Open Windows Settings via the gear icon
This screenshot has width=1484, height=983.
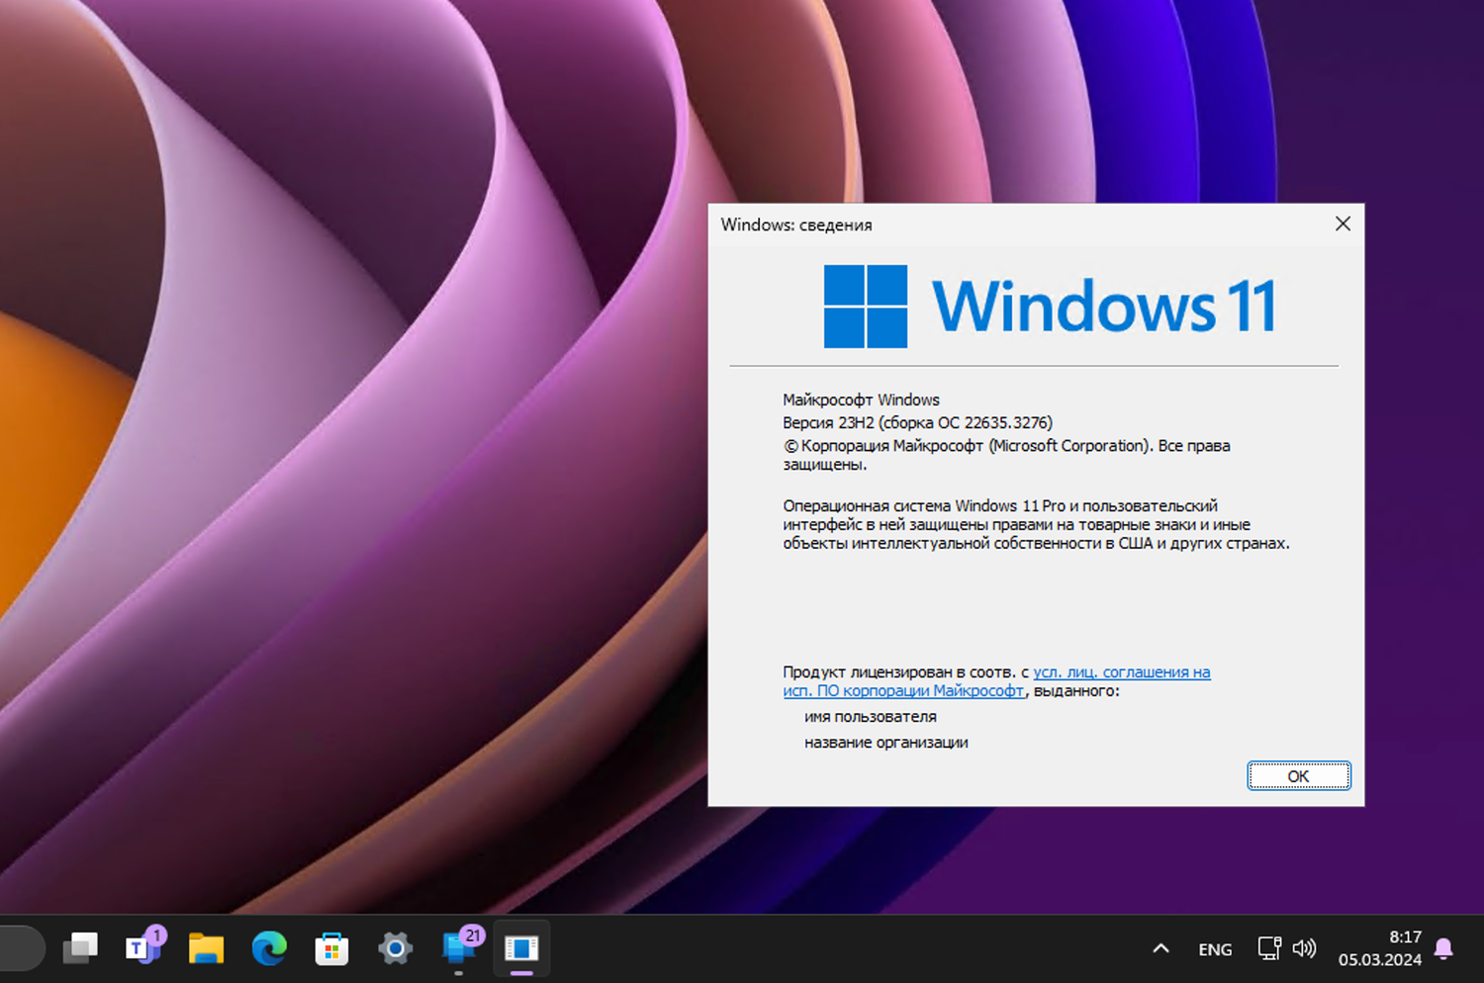coord(395,947)
